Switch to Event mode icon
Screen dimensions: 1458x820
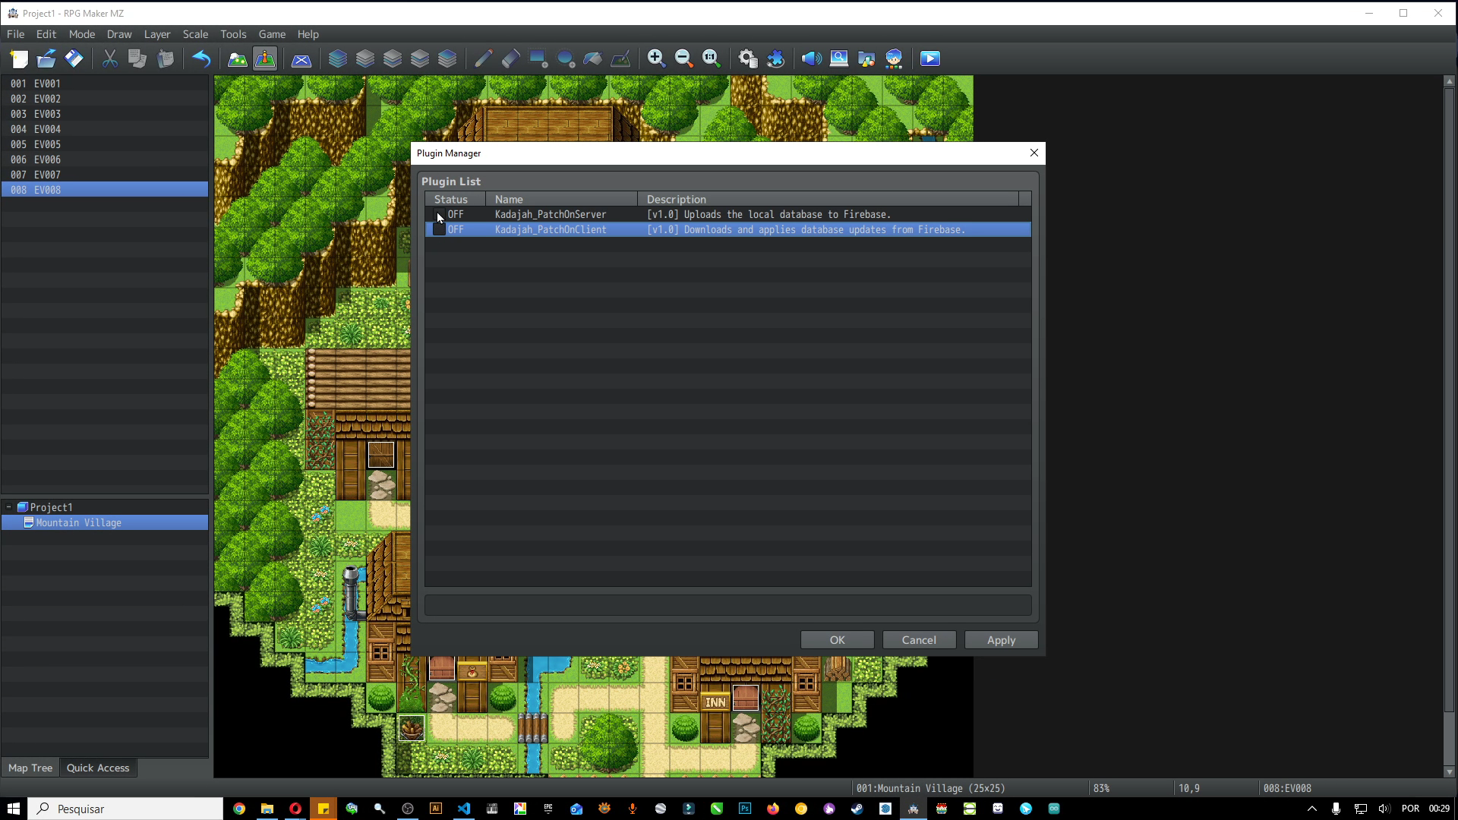point(265,58)
